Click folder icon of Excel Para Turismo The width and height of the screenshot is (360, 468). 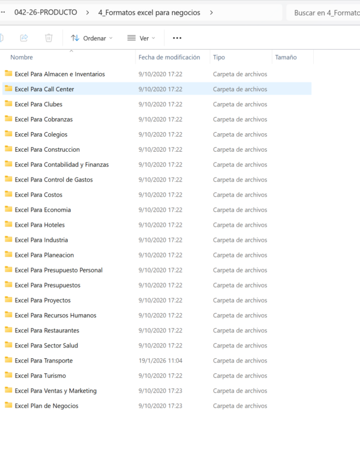(x=8, y=376)
